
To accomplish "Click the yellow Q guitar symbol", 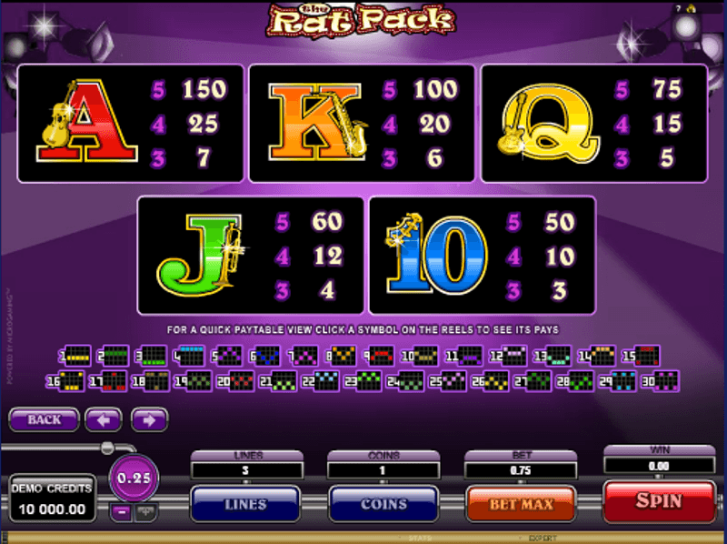I will point(549,124).
